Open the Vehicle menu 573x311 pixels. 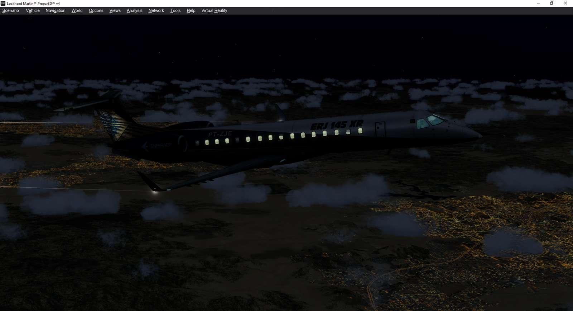[33, 10]
